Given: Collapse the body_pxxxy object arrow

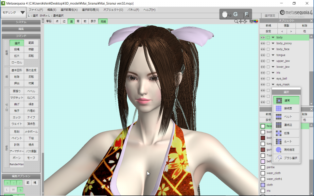Looking at the screenshot, I should (273, 43).
